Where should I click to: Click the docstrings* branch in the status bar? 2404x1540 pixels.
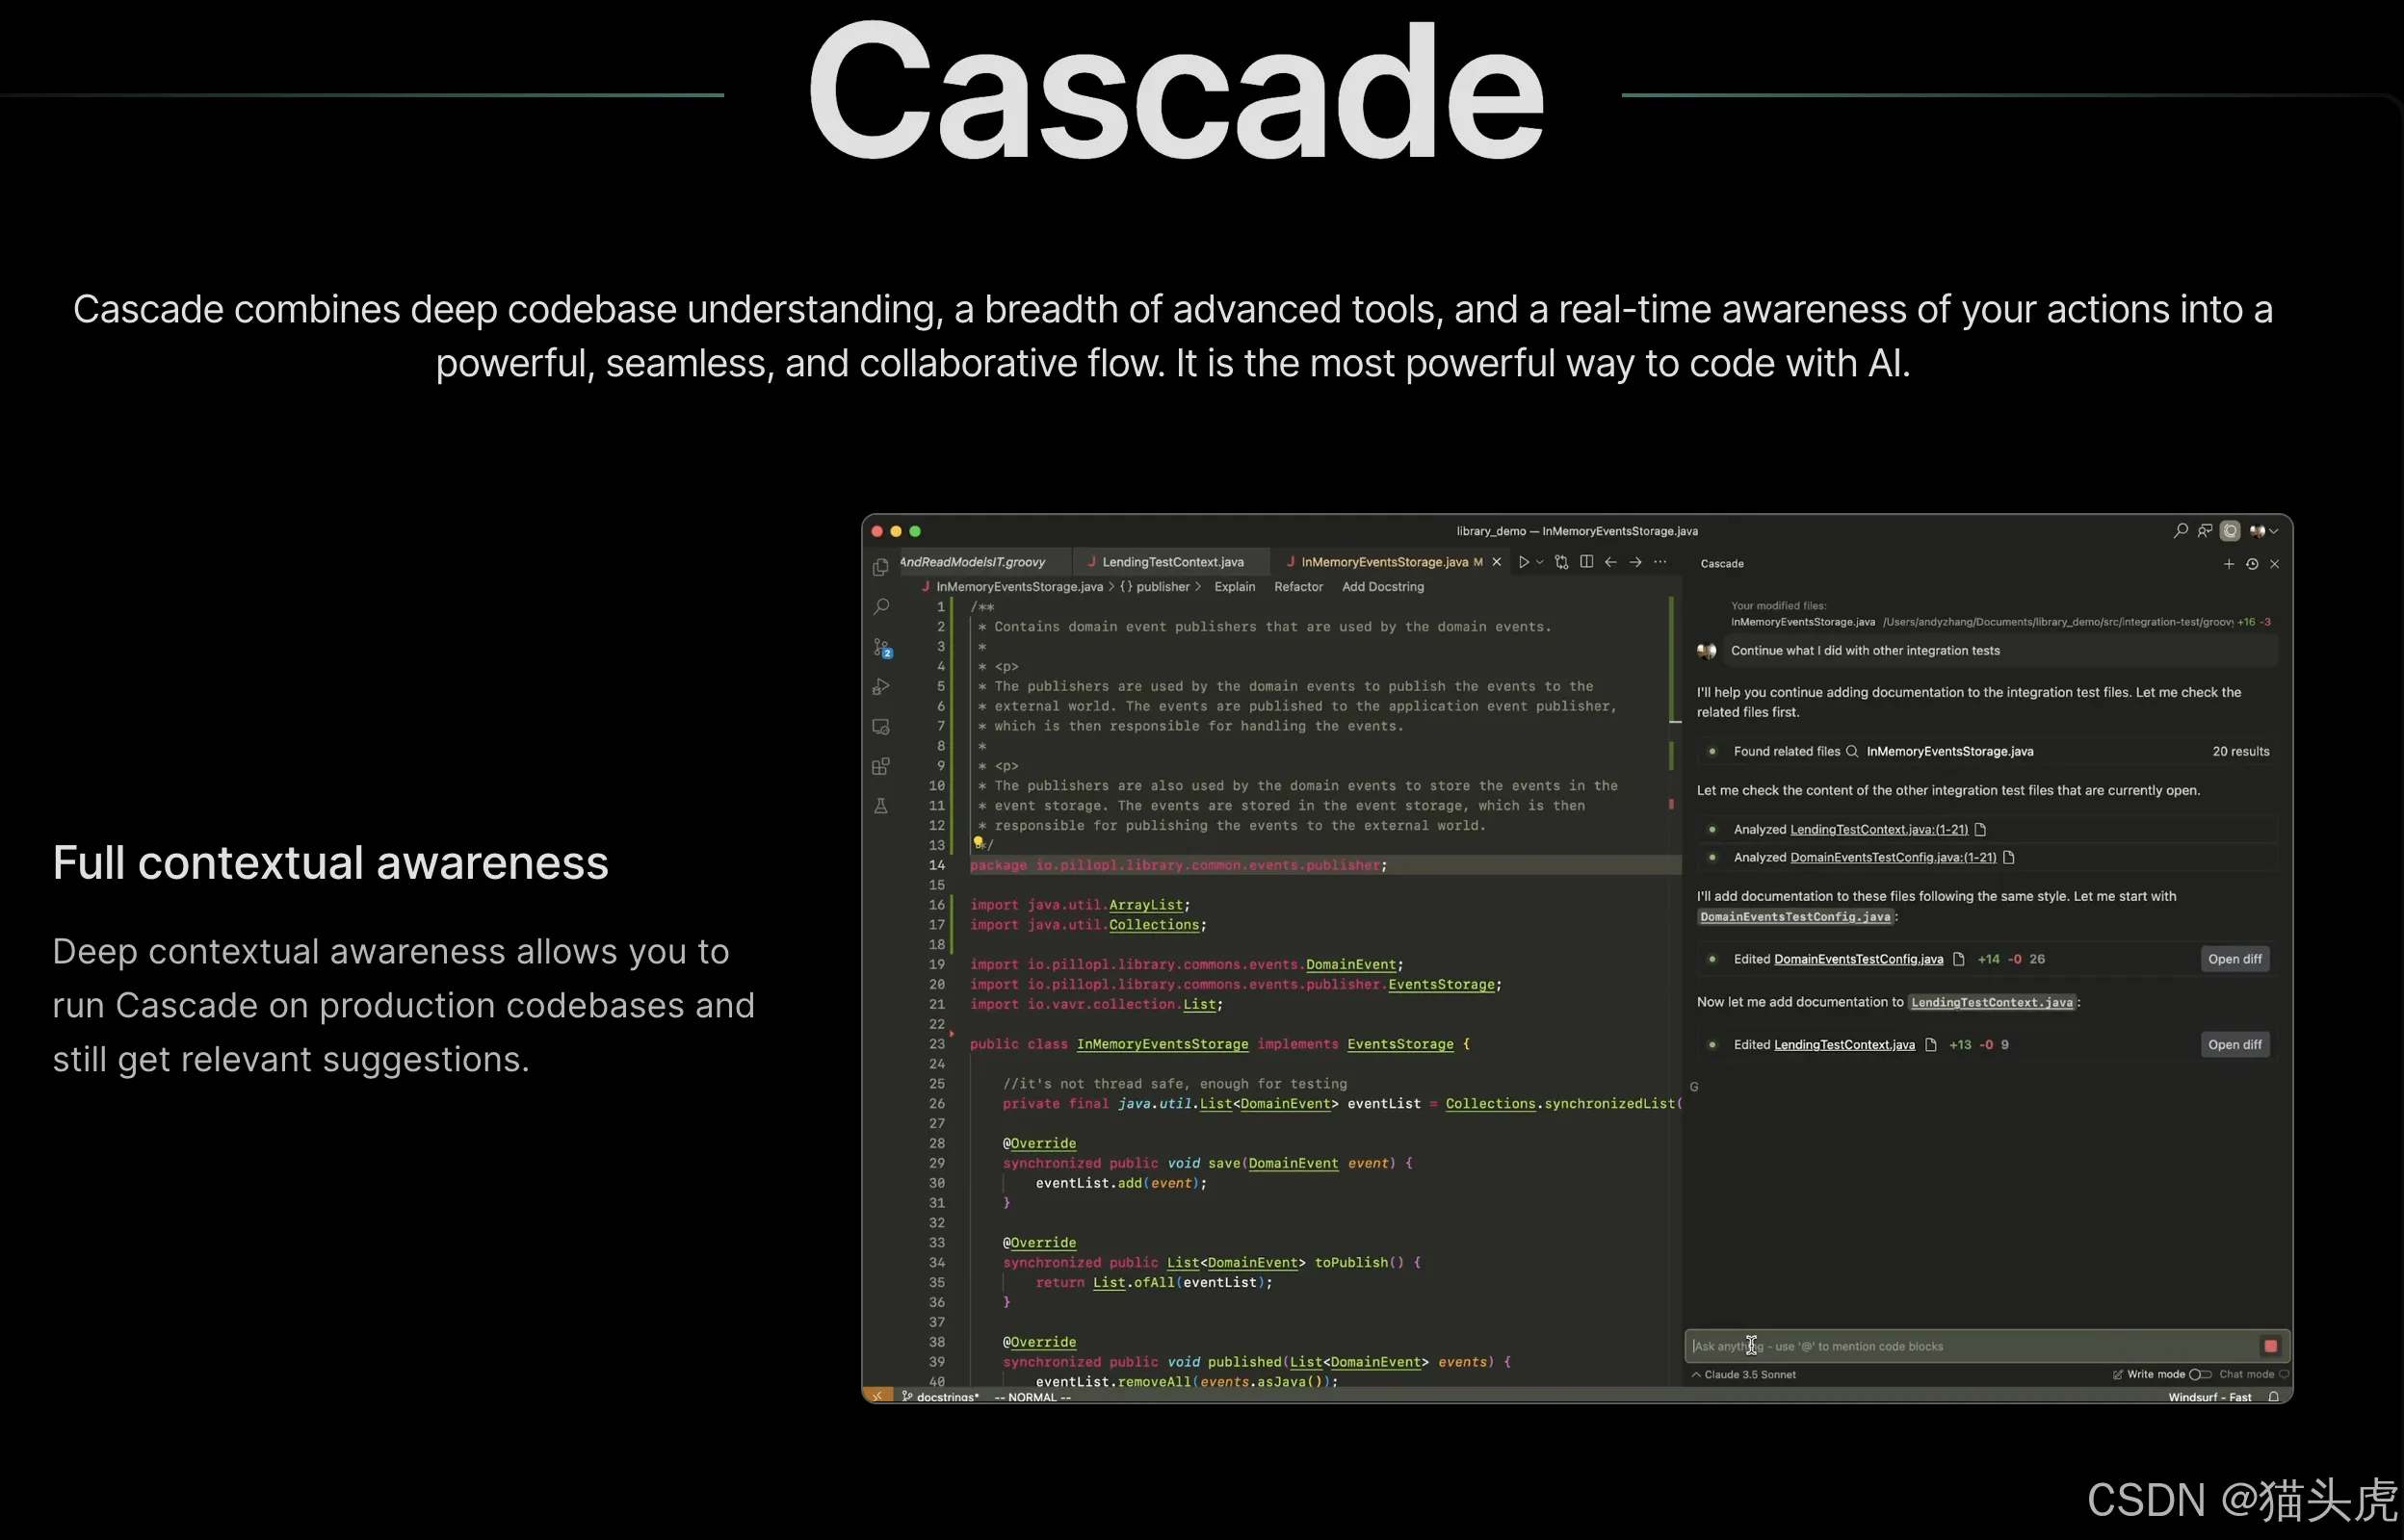(x=940, y=1397)
